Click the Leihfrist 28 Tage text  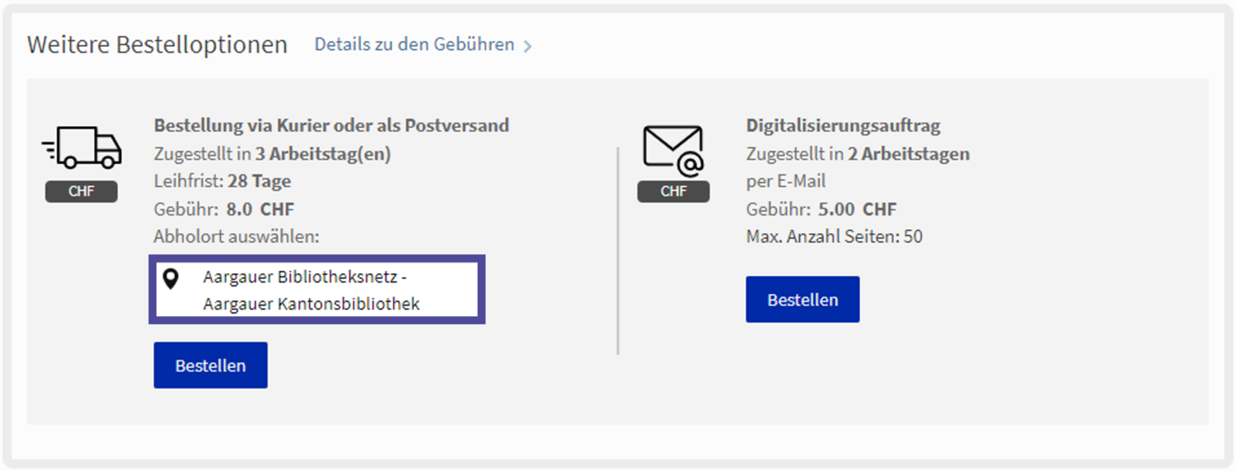[x=222, y=181]
